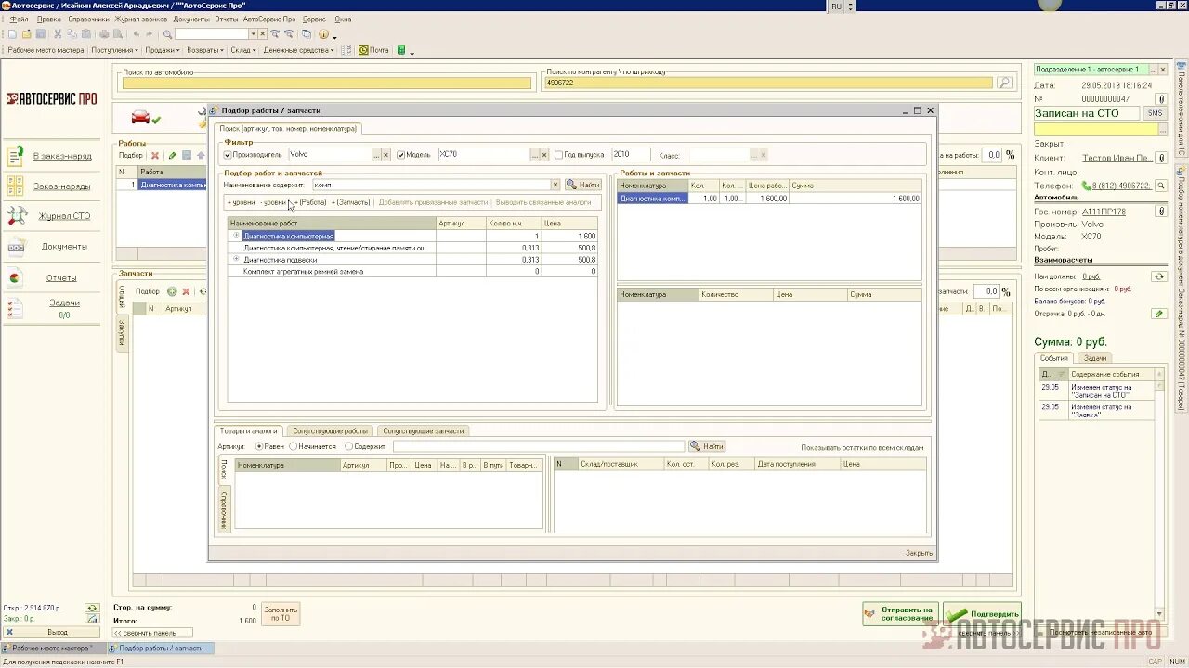Click the green add icon in Запчасти toolbar
The image size is (1189, 668).
pyautogui.click(x=172, y=291)
